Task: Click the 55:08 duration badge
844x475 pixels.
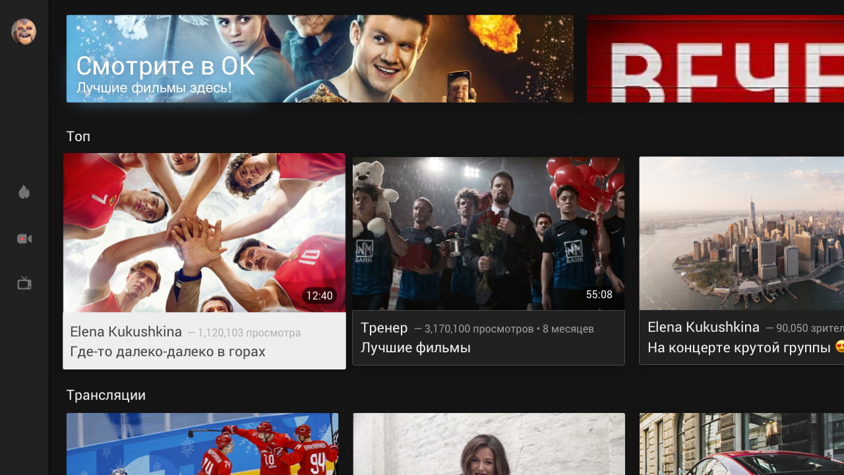Action: pos(599,295)
